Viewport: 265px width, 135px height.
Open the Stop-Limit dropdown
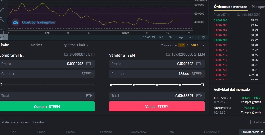(x=88, y=45)
